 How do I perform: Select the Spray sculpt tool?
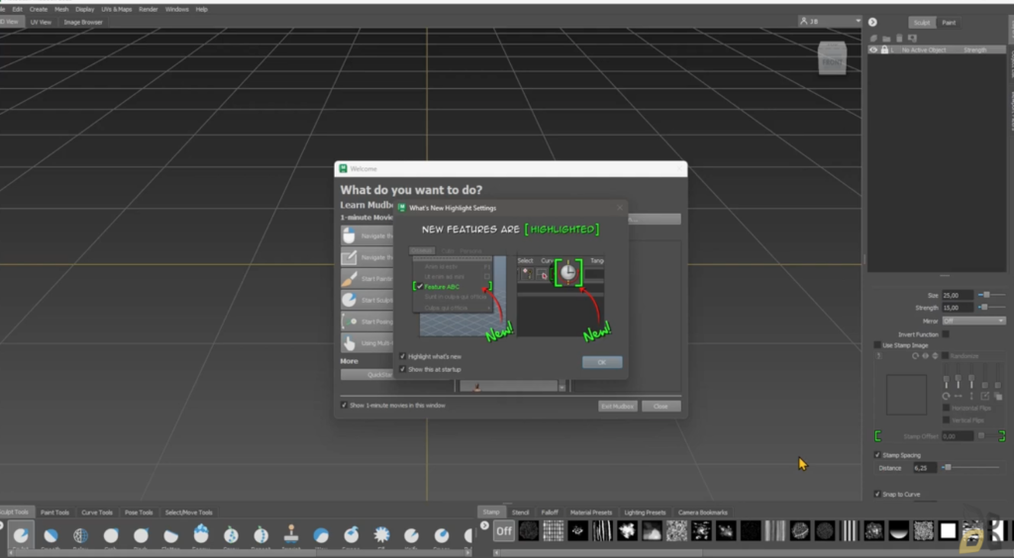[x=231, y=534]
